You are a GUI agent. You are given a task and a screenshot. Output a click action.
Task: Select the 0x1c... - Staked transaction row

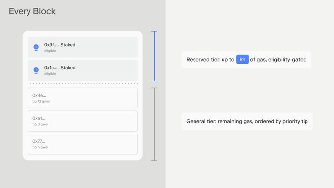[x=83, y=70]
